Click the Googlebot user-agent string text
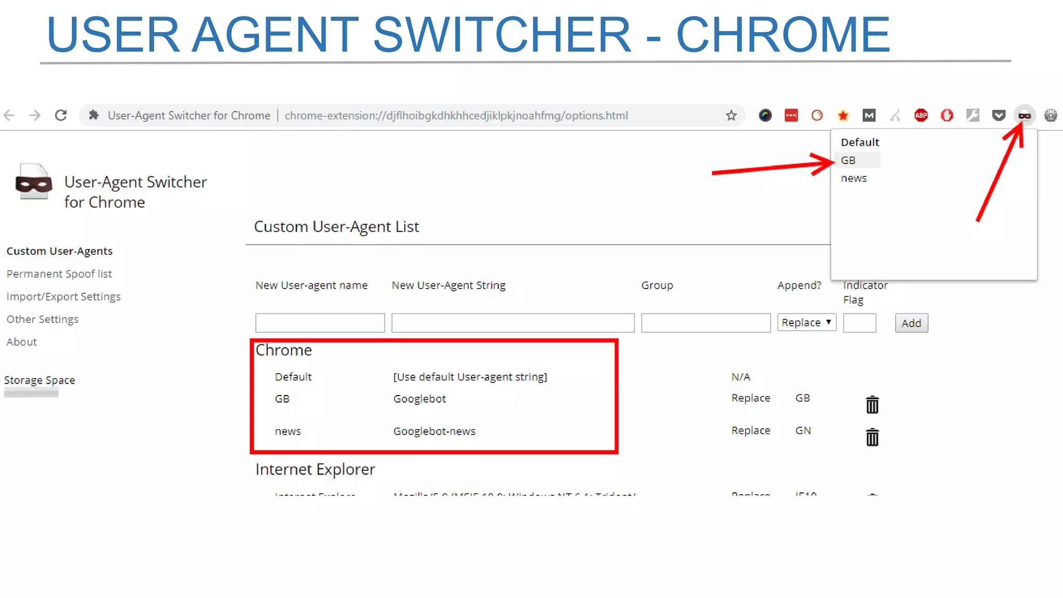Image resolution: width=1063 pixels, height=598 pixels. click(419, 399)
